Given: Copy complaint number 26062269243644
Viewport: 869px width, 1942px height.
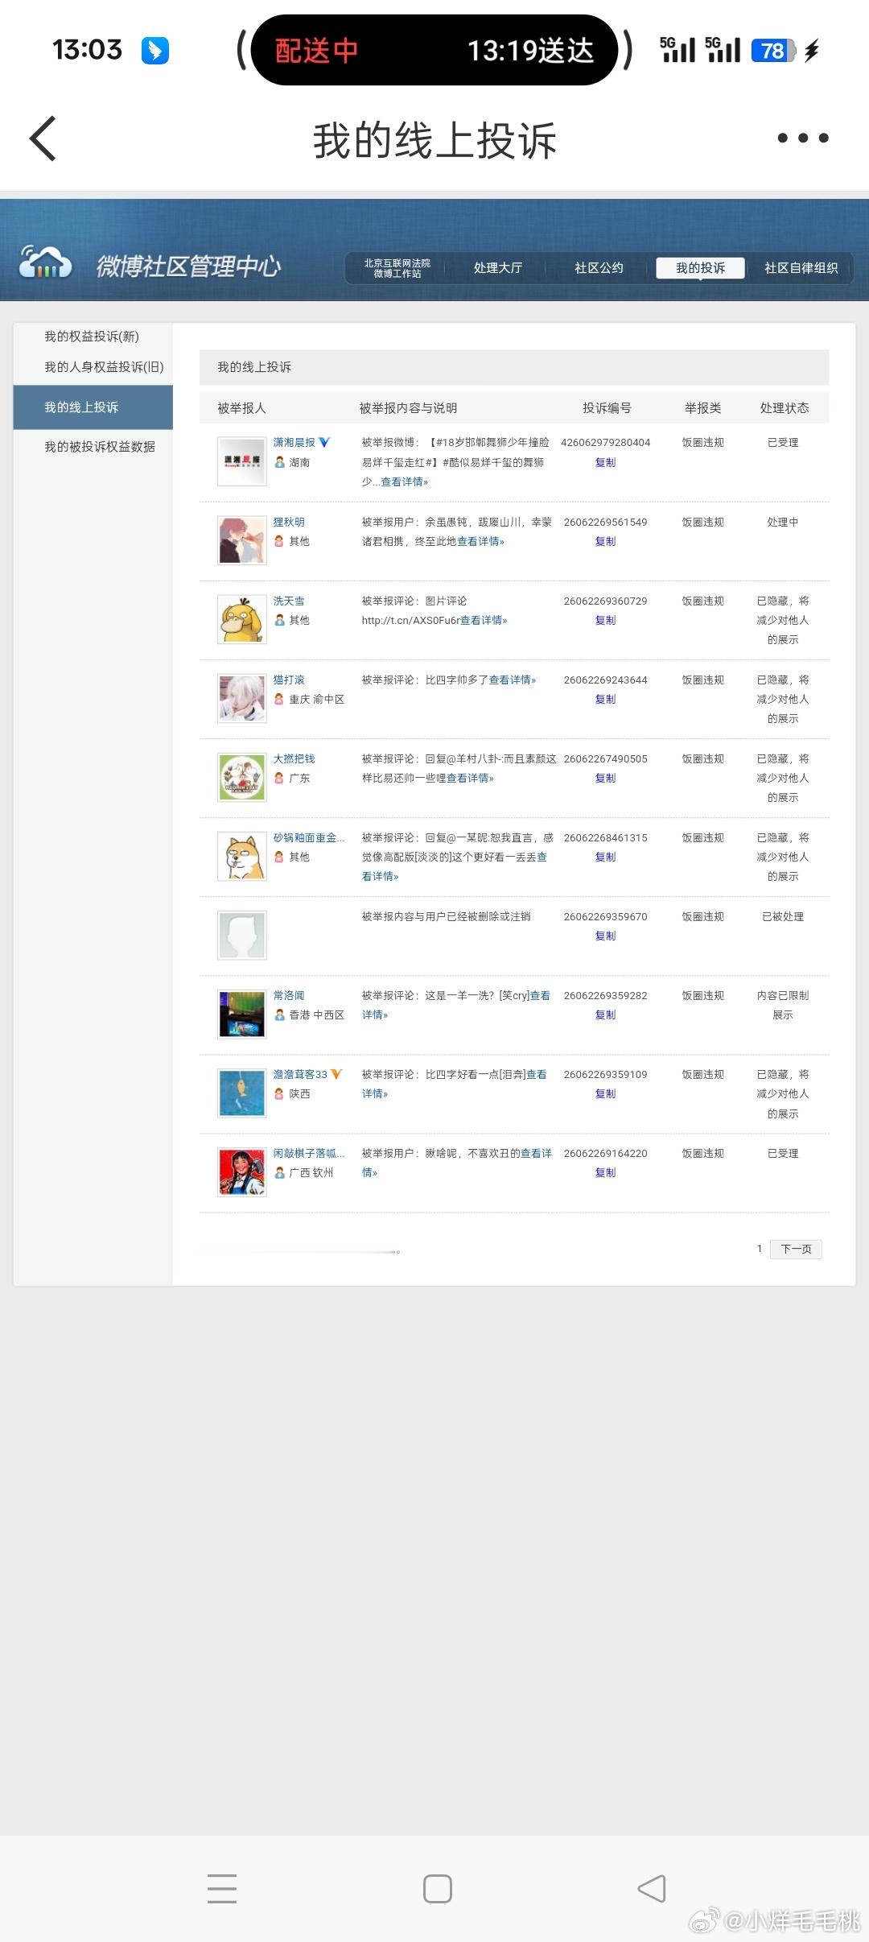Looking at the screenshot, I should pyautogui.click(x=605, y=699).
